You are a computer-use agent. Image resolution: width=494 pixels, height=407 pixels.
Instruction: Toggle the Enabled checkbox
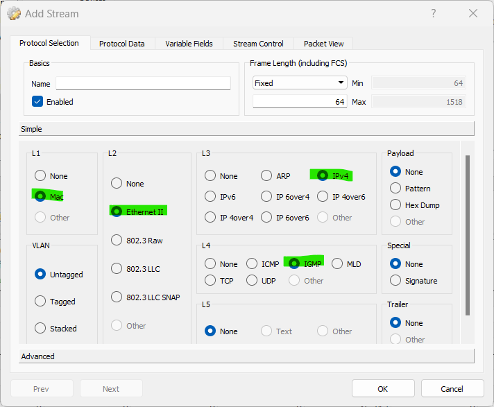coord(52,102)
